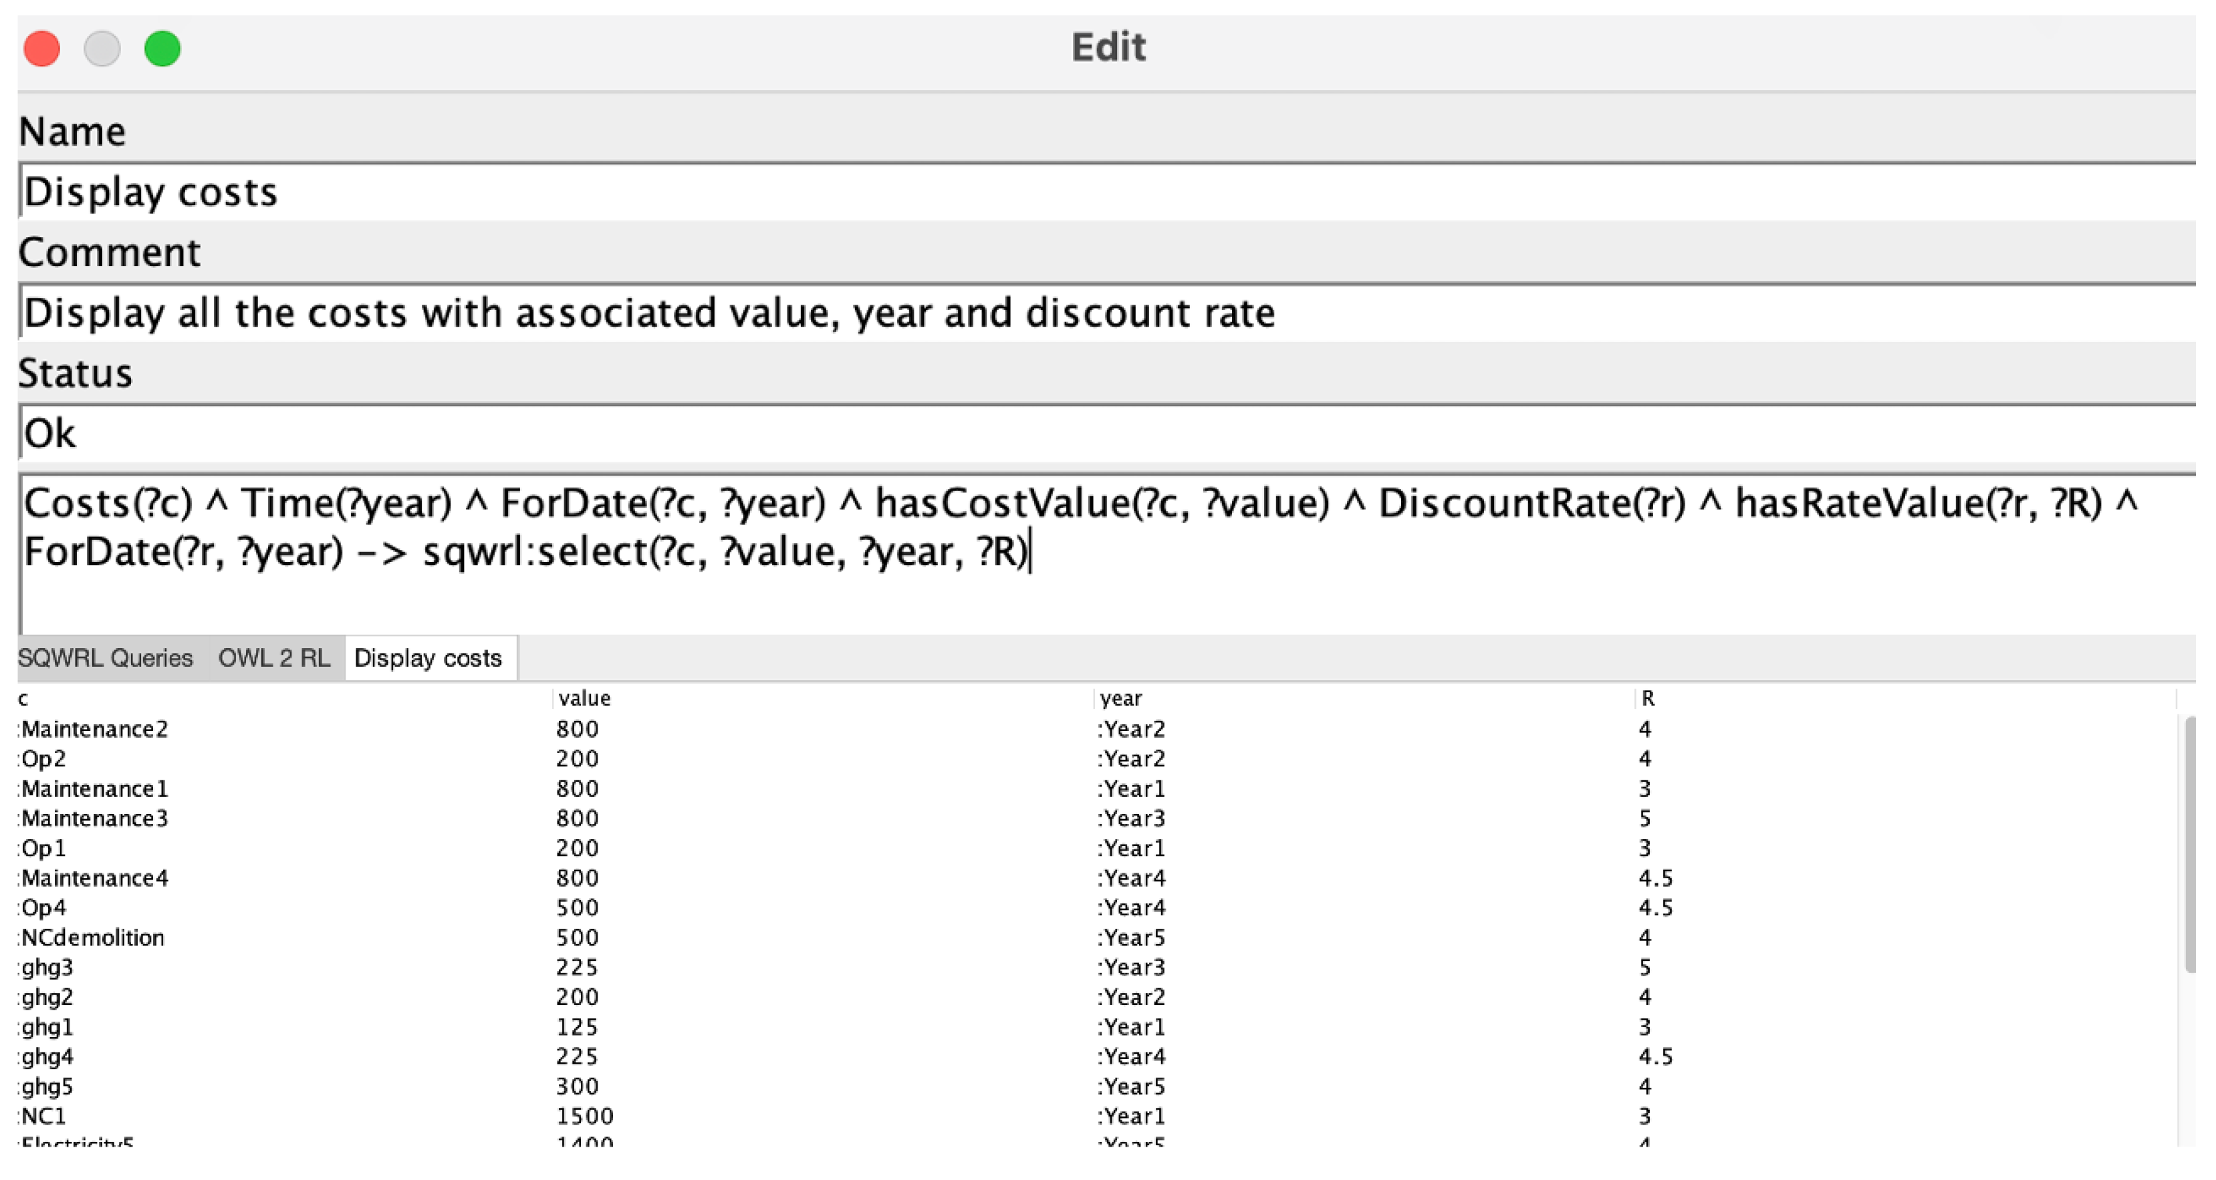Click the green maximize window button

click(x=162, y=48)
